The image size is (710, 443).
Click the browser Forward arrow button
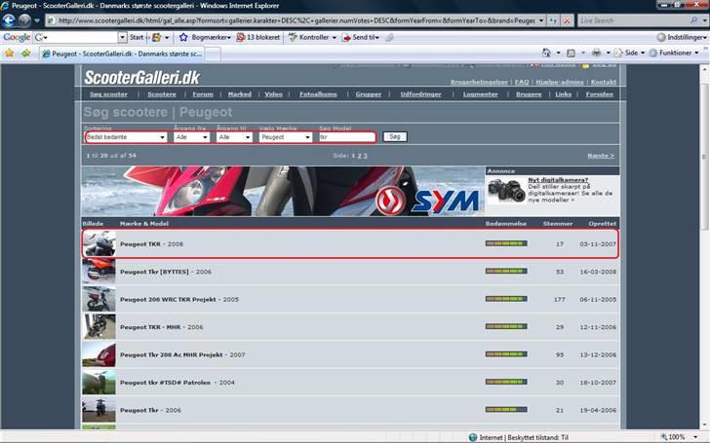click(24, 20)
